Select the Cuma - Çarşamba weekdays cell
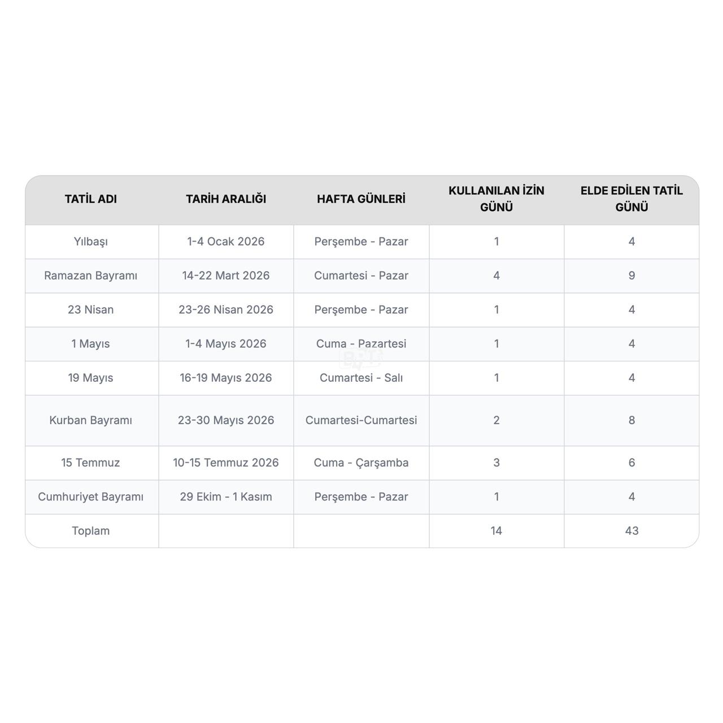 tap(361, 463)
